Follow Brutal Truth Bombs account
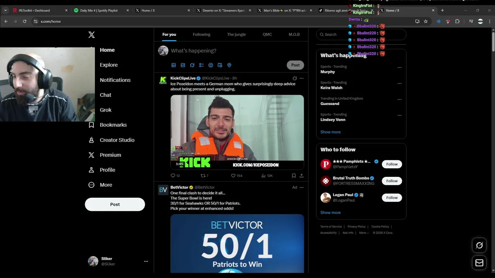Screen dimensions: 495x278 pyautogui.click(x=392, y=181)
